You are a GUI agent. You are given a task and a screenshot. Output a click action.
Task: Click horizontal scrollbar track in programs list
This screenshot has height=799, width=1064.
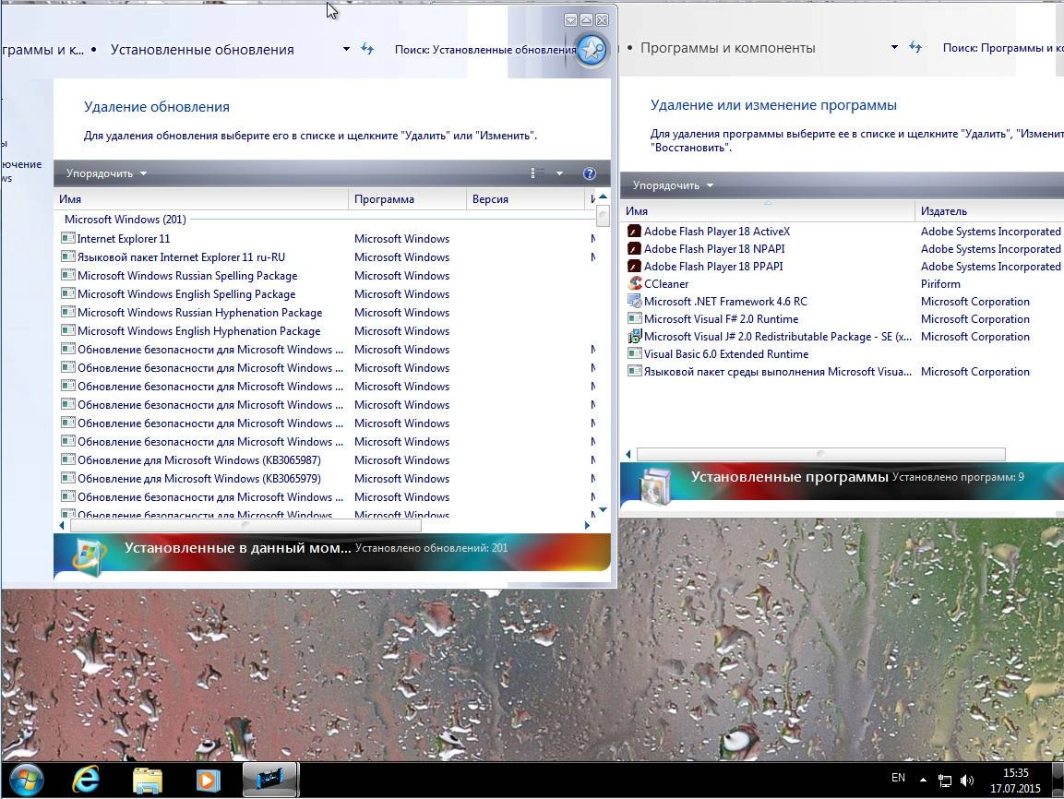coord(820,454)
